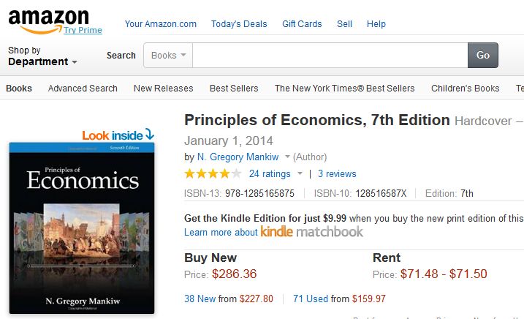
Task: Go to the Best Sellers tab
Action: [x=234, y=89]
